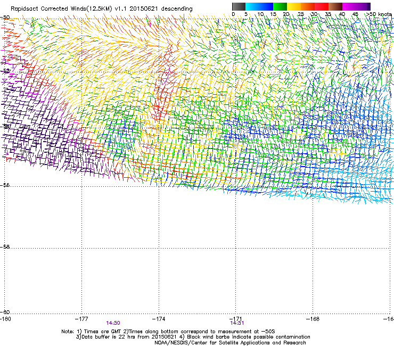The height and width of the screenshot is (346, 394).
Task: Click the purple '14:51' time stamp
Action: 237,323
